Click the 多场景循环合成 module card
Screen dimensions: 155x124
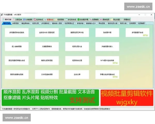pyautogui.click(x=137, y=33)
